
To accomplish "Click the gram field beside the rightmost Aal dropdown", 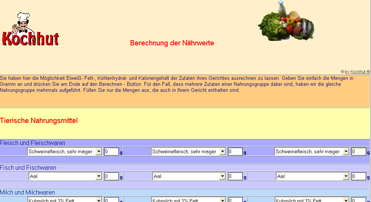I will [x=359, y=176].
